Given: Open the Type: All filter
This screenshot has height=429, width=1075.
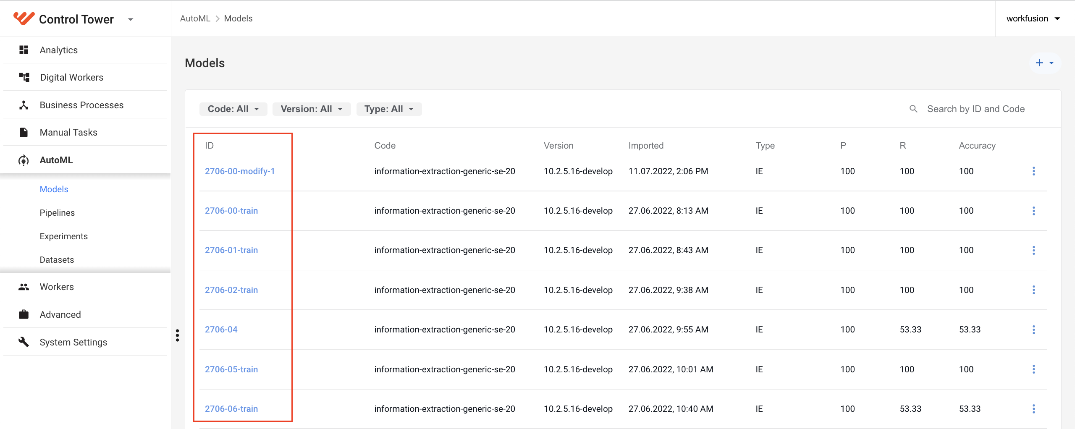Looking at the screenshot, I should tap(389, 109).
